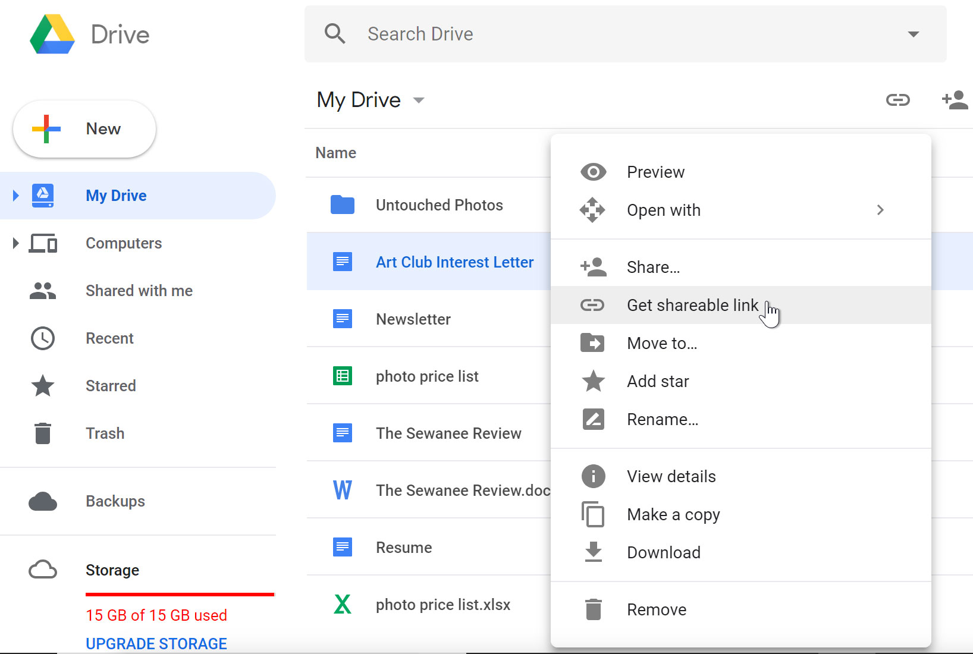The image size is (973, 654).
Task: Choose Open with from the context menu
Action: [x=664, y=210]
